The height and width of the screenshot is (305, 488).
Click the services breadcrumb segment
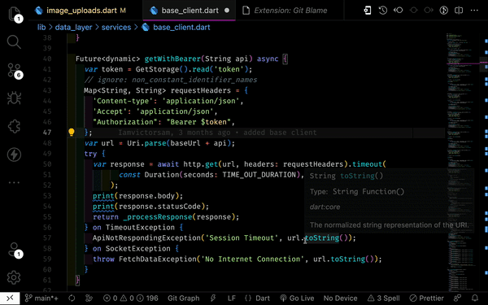[116, 28]
